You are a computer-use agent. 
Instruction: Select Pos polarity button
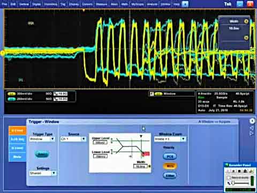[x=170, y=157]
